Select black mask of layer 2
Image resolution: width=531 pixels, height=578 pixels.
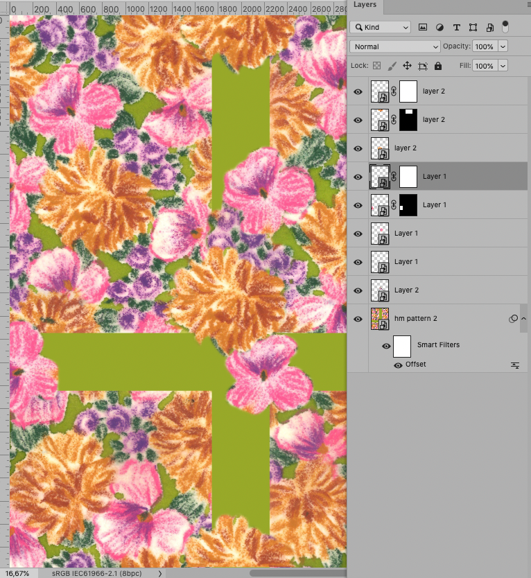point(408,120)
